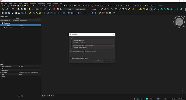
Task: Click the Undo arrow icon
Action: pyautogui.click(x=2, y=9)
